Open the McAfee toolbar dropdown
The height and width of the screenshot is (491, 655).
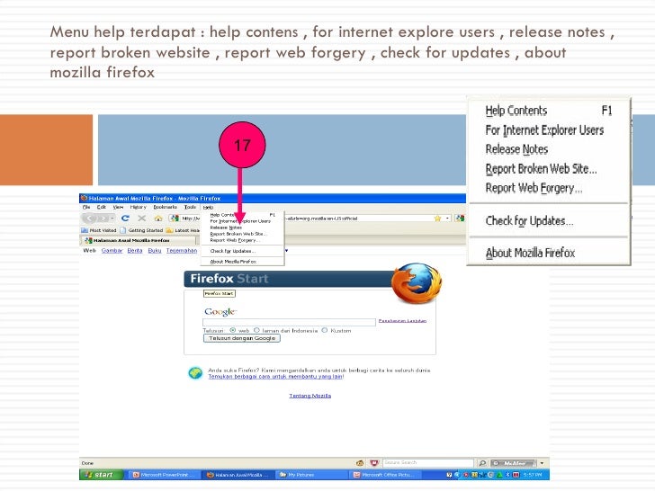(x=542, y=463)
